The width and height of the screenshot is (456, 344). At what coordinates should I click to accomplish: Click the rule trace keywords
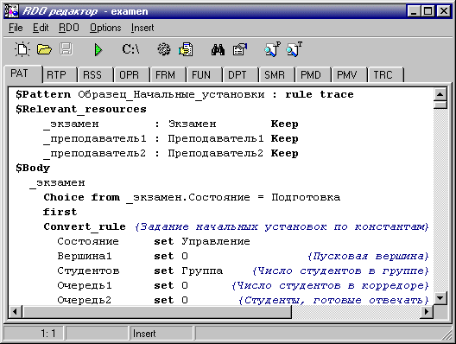[x=320, y=94]
